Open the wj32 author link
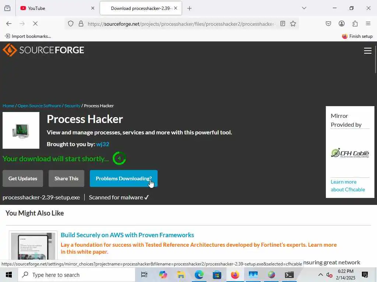377x282 pixels. (x=103, y=144)
